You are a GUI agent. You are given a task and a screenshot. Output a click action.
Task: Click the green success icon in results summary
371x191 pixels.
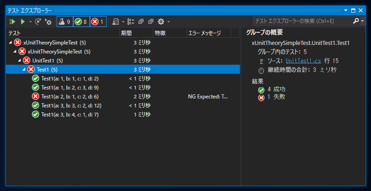click(x=261, y=90)
